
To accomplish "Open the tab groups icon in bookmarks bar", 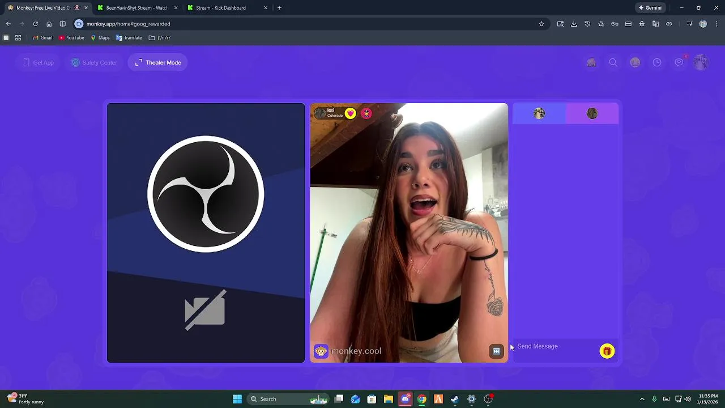I will (6, 38).
